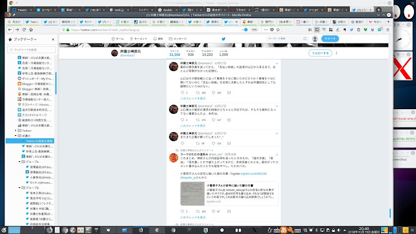Open options chevron on third tweet
The image size is (416, 234).
277,133
